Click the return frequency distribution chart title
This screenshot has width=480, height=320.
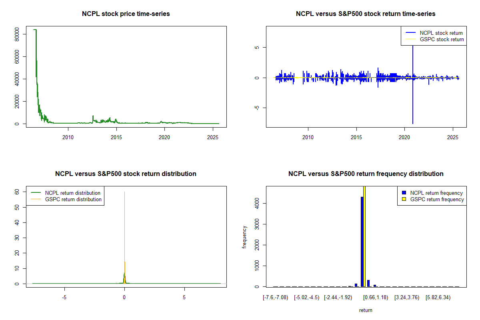click(366, 174)
